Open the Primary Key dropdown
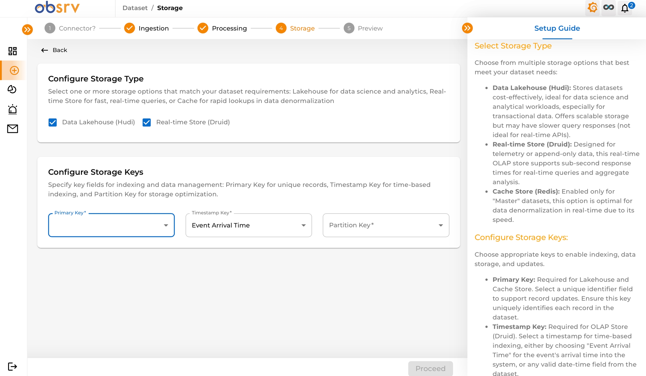Viewport: 646px width, 376px height. click(111, 225)
